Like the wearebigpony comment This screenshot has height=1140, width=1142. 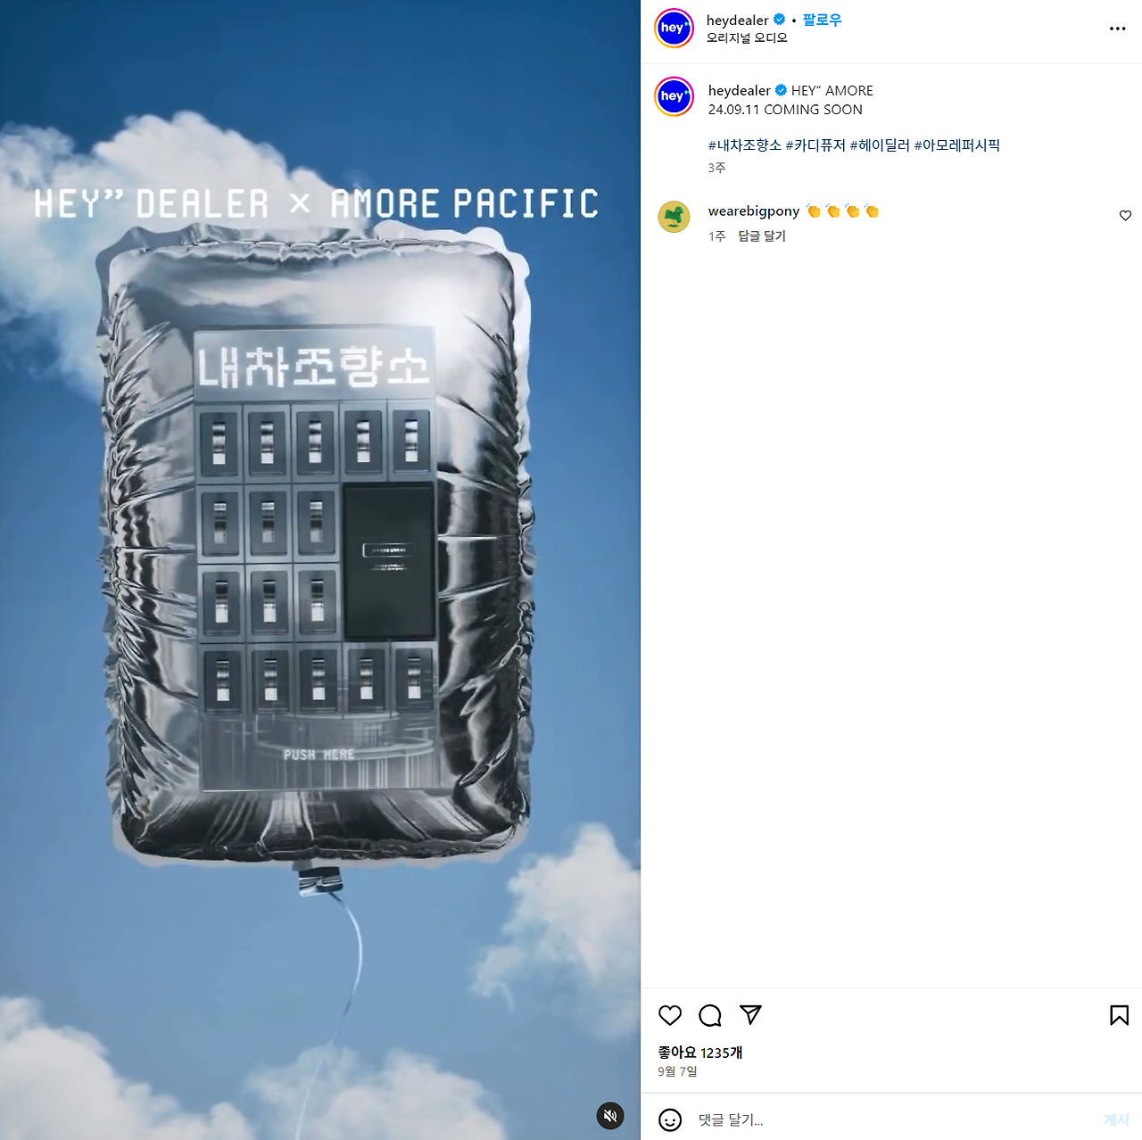(1125, 216)
